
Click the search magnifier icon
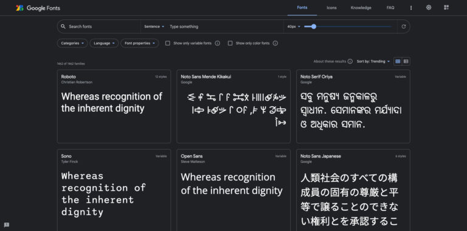click(x=63, y=27)
